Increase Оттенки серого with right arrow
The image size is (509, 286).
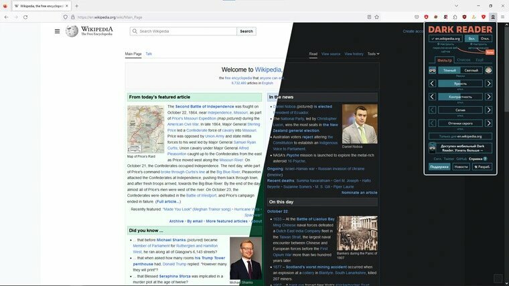(x=488, y=124)
